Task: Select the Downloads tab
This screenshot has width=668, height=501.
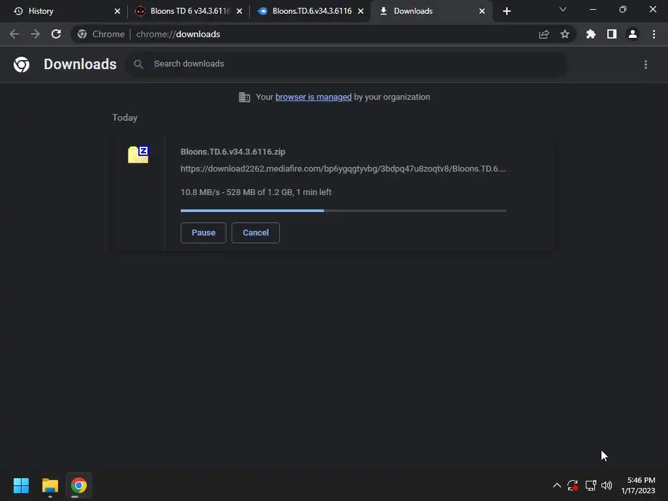Action: point(431,11)
